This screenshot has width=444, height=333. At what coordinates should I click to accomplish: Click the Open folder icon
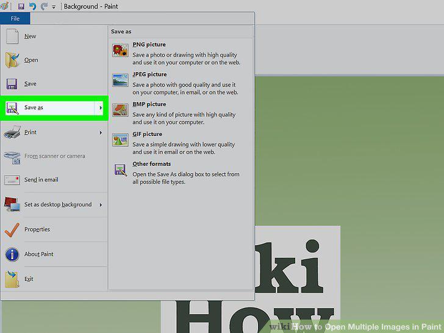12,60
